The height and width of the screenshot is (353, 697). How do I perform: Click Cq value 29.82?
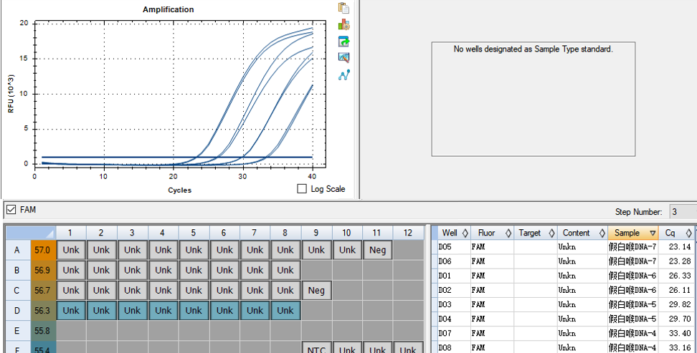[680, 304]
